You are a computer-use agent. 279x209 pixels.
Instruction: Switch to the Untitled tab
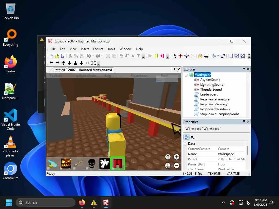coord(59,70)
